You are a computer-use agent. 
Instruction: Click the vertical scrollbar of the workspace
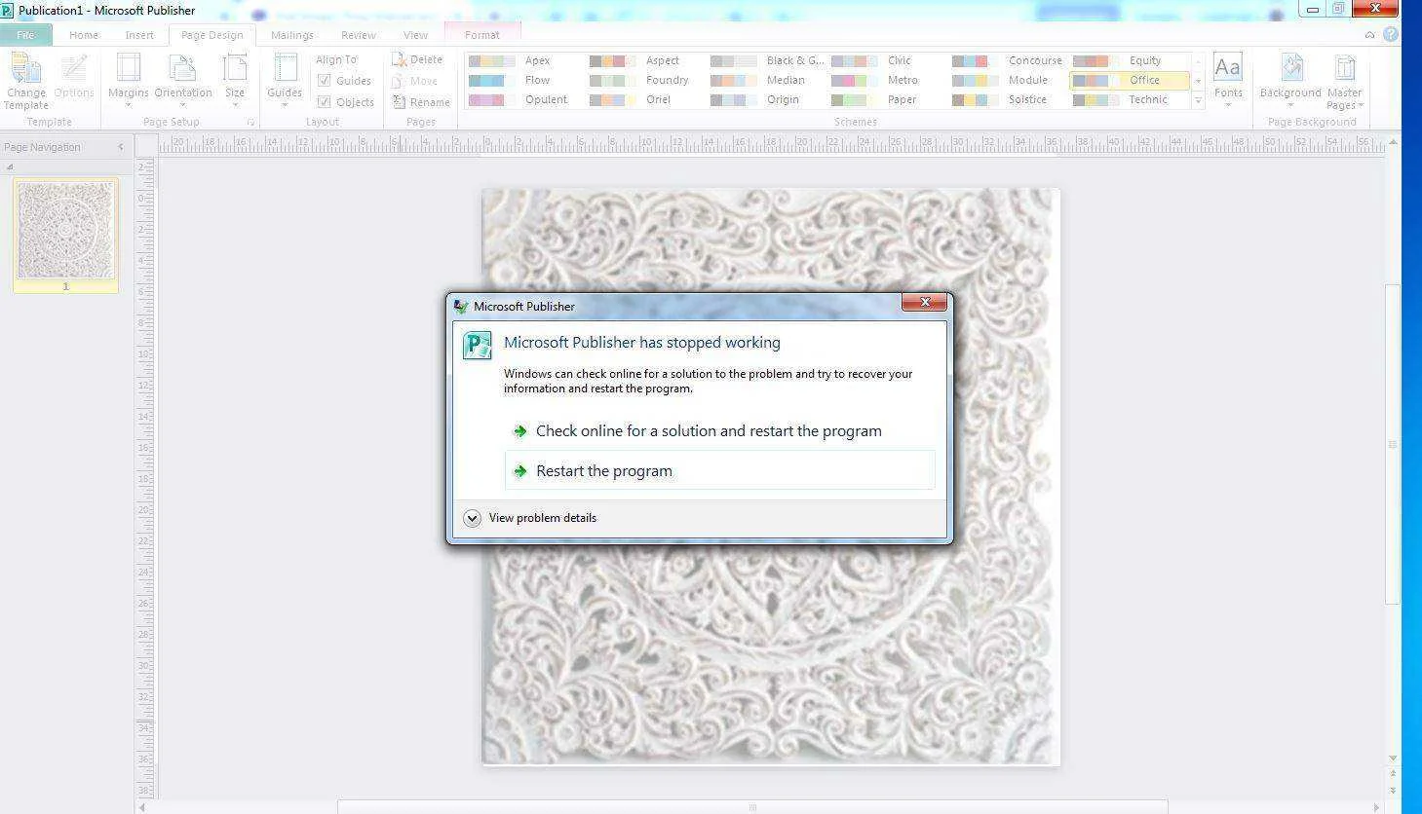[1393, 444]
